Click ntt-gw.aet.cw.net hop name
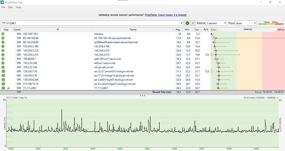285x151 pixels. pos(104,67)
